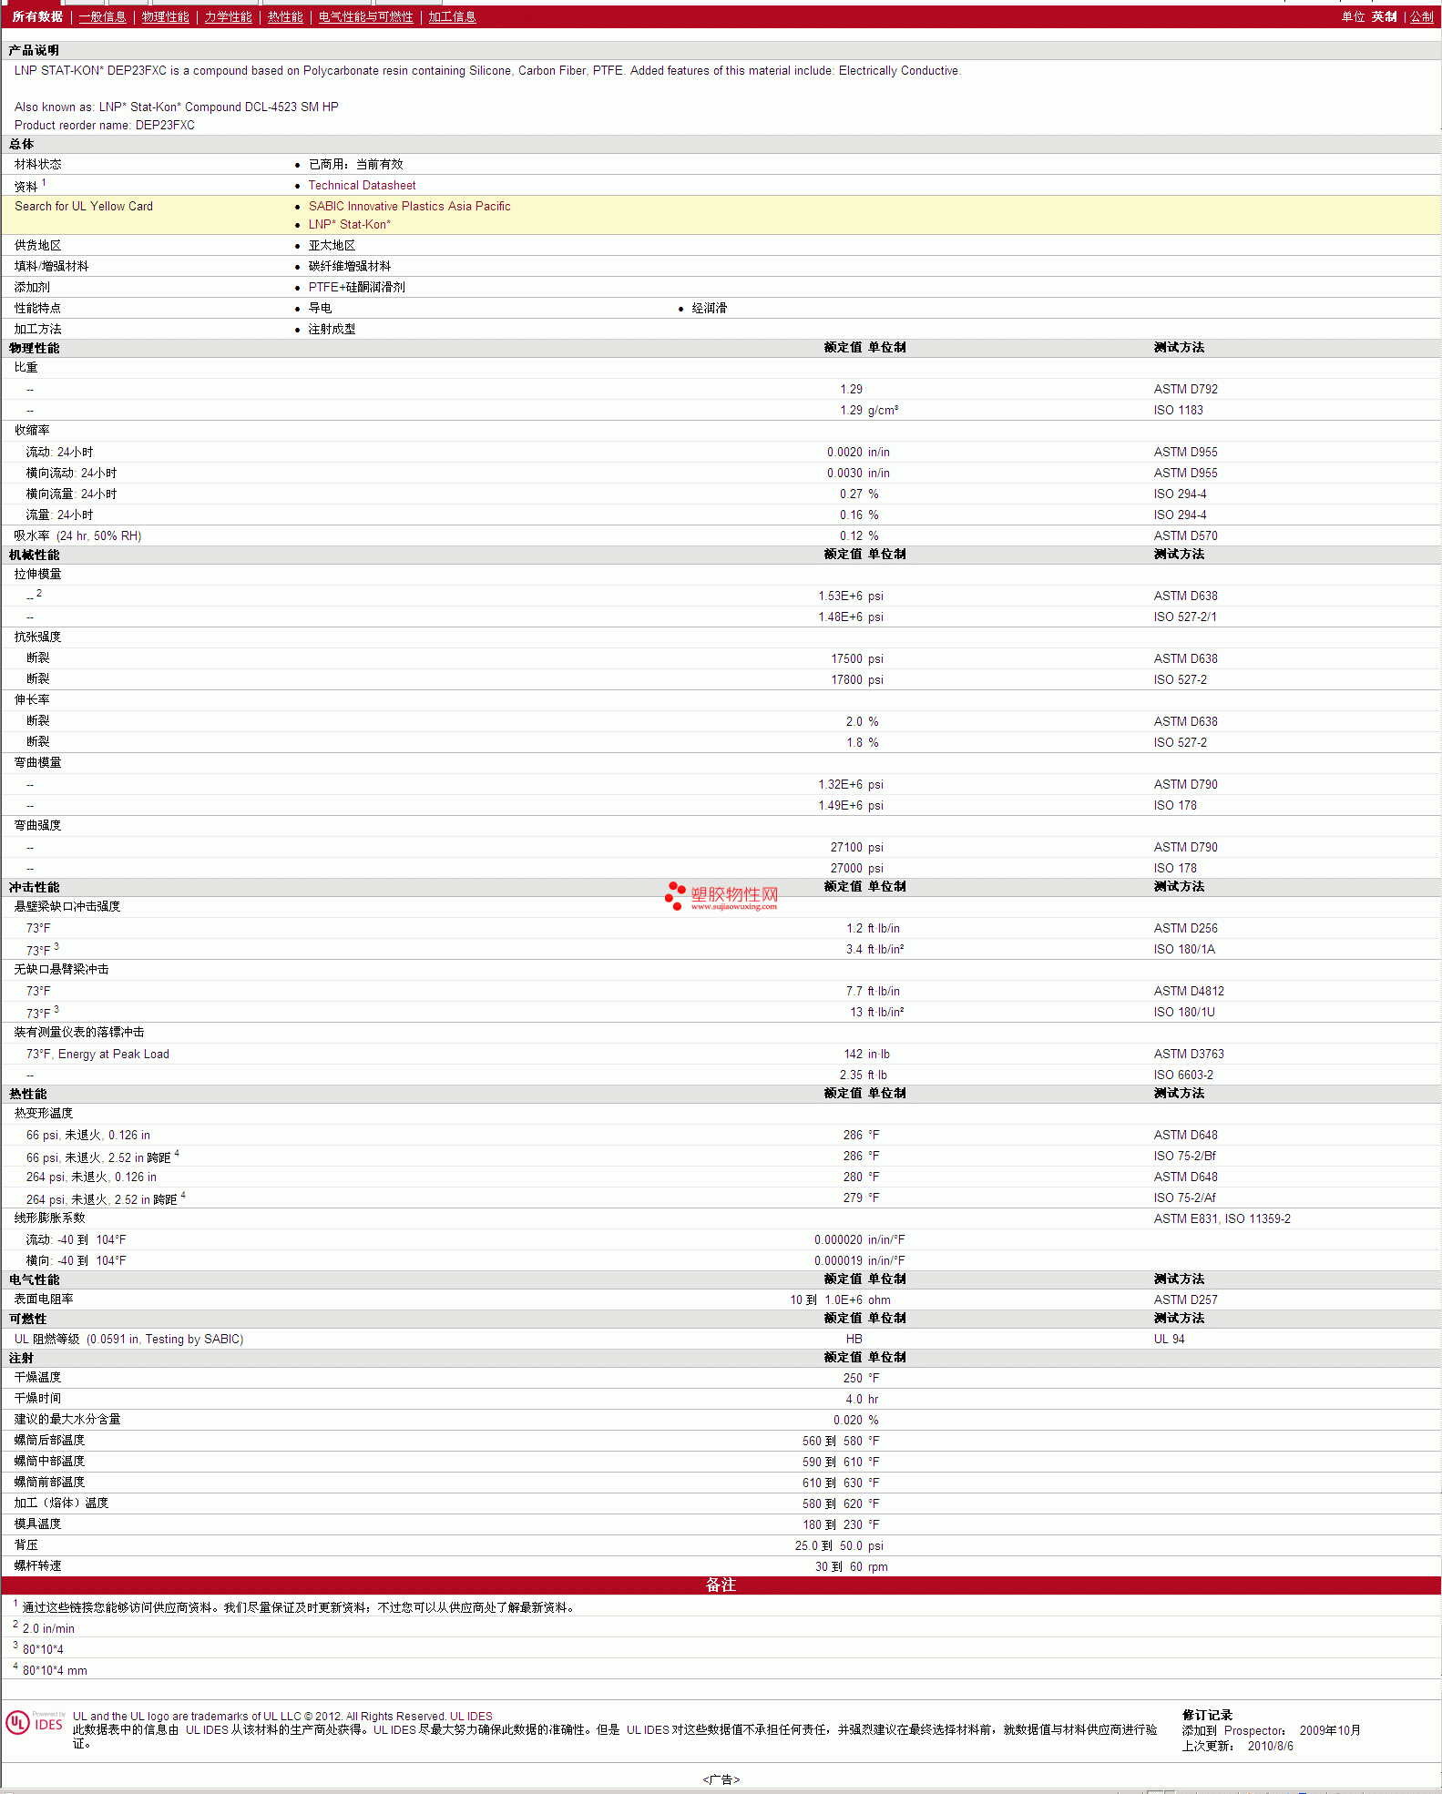Screen dimensions: 1442x1794
Task: Click the 注射成型 processing method value
Action: [332, 329]
